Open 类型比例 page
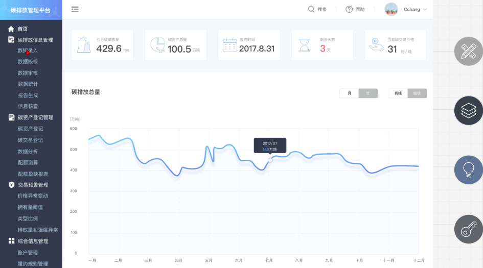The height and width of the screenshot is (268, 483). click(28, 218)
